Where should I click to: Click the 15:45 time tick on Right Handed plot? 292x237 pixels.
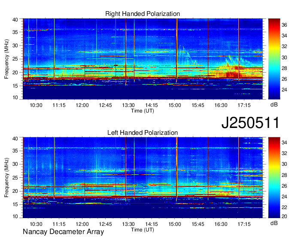198,105
